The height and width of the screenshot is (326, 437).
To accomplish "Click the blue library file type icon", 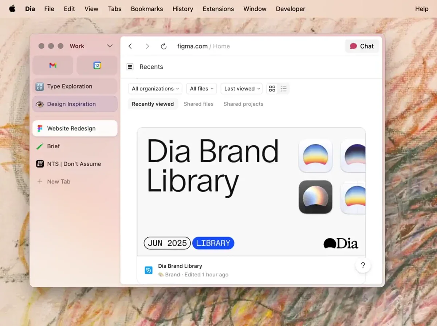I will (149, 270).
